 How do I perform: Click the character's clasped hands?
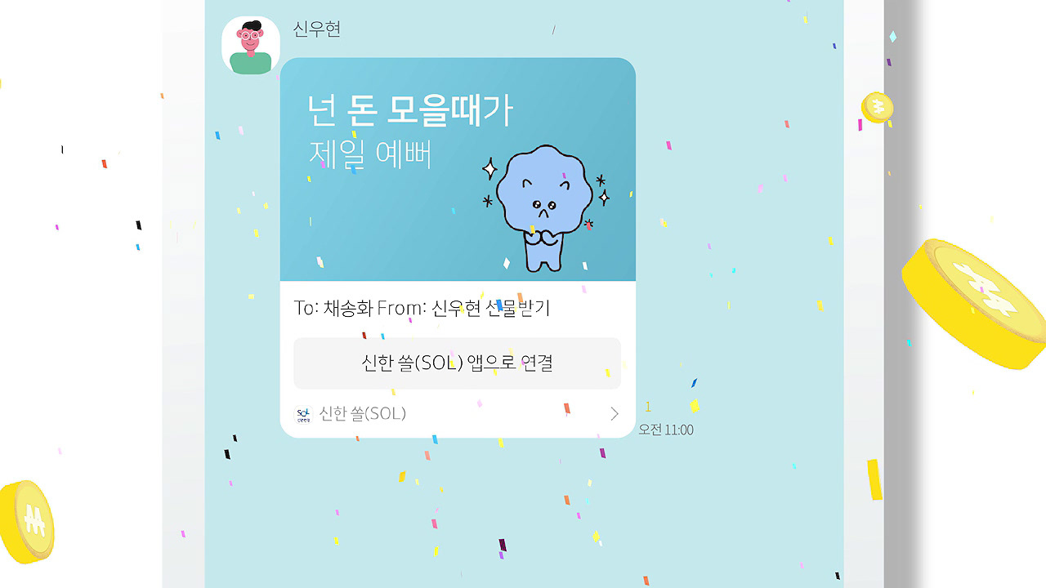(540, 238)
